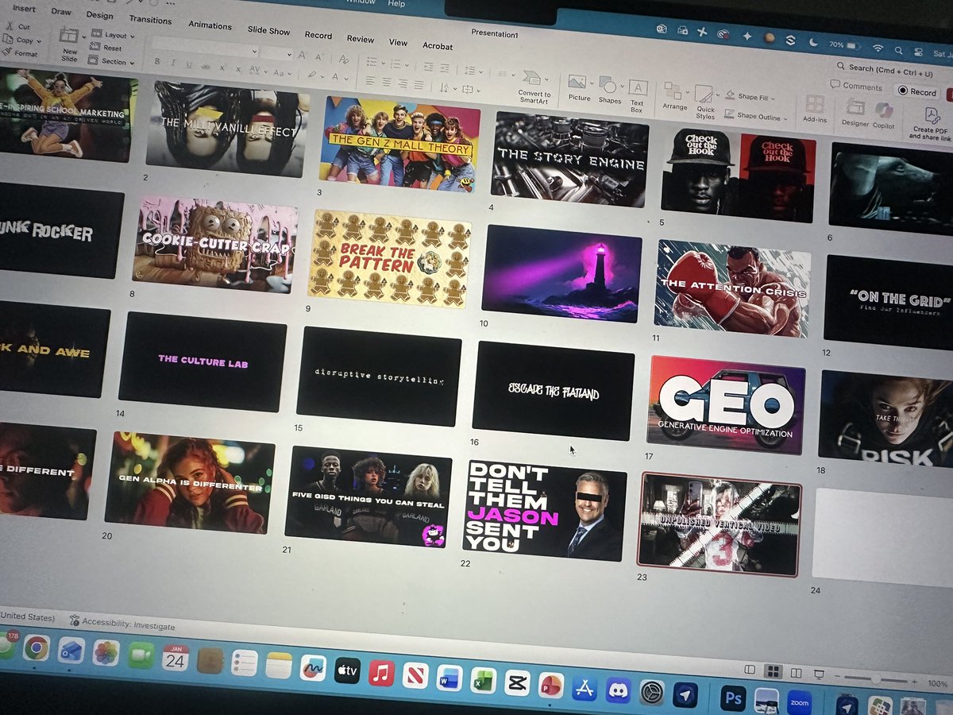
Task: Open Photoshop from the Dock
Action: pos(733,698)
